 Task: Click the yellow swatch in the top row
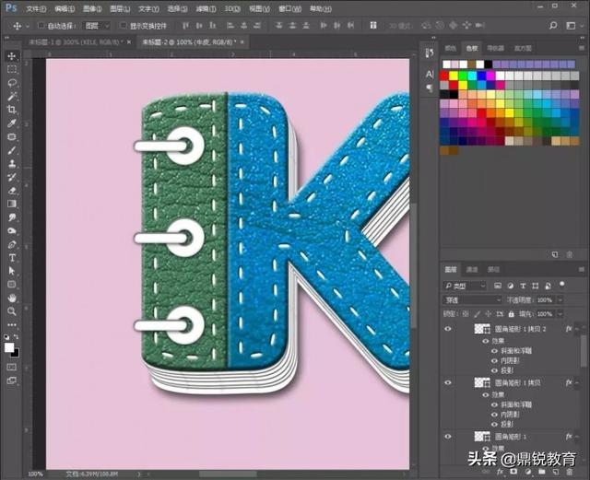click(x=454, y=76)
